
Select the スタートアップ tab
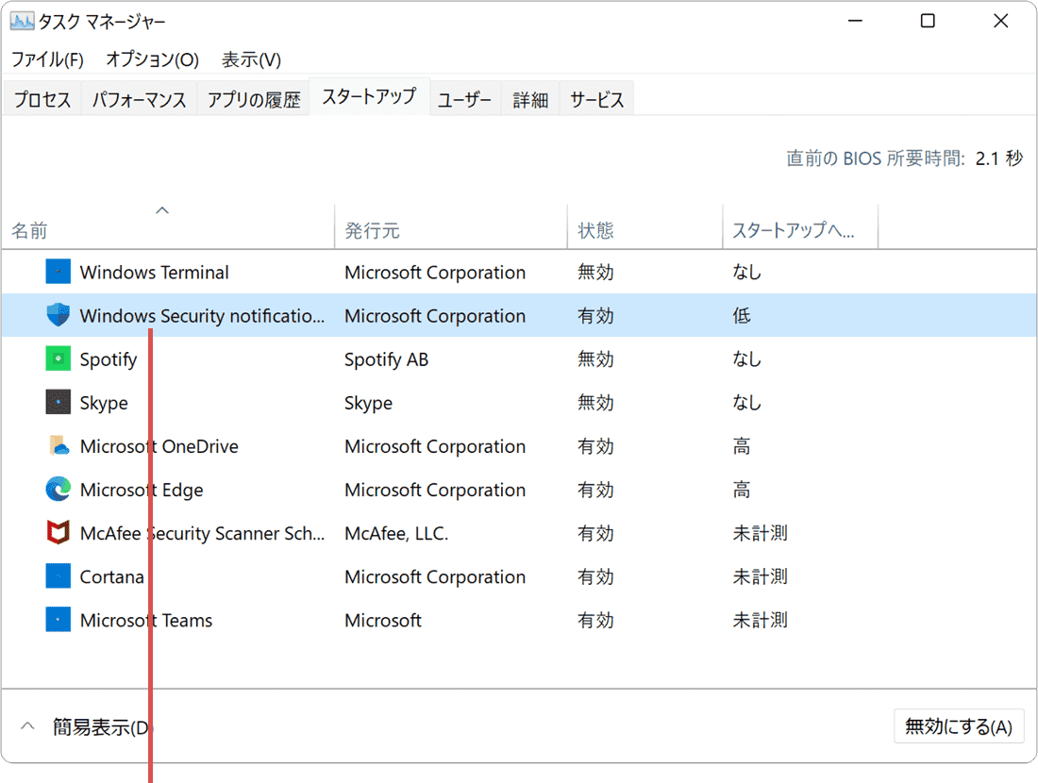[x=369, y=96]
